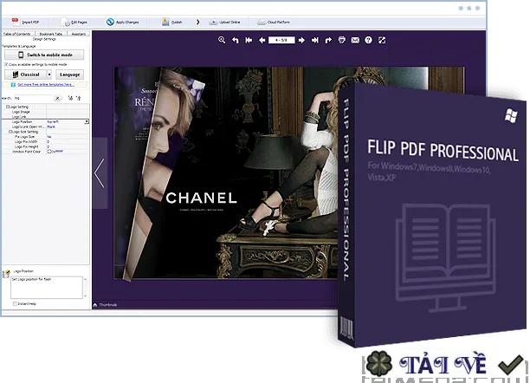Click the Import PDF toolbar button
Image resolution: width=530 pixels, height=383 pixels.
click(26, 22)
